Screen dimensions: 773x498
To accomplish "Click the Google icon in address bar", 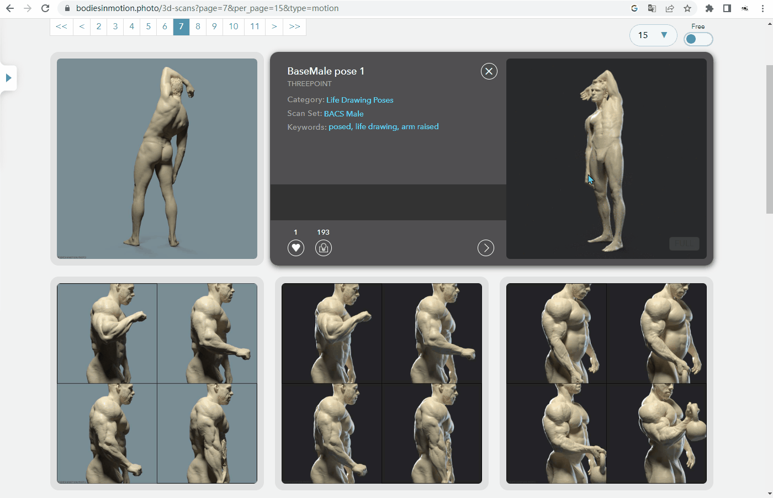I will [634, 8].
